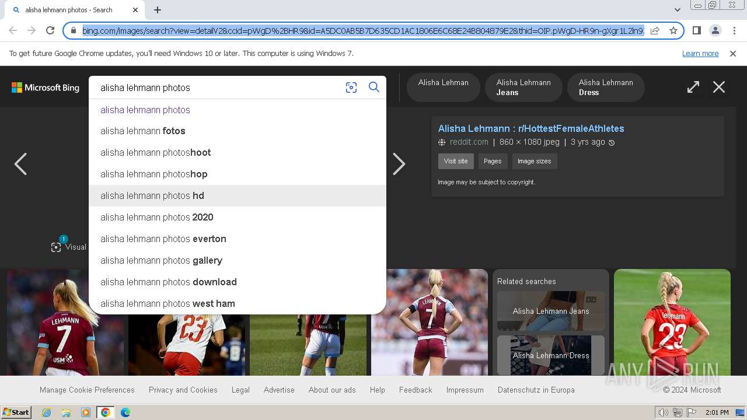Open Privacy and Cookies footer link

183,390
